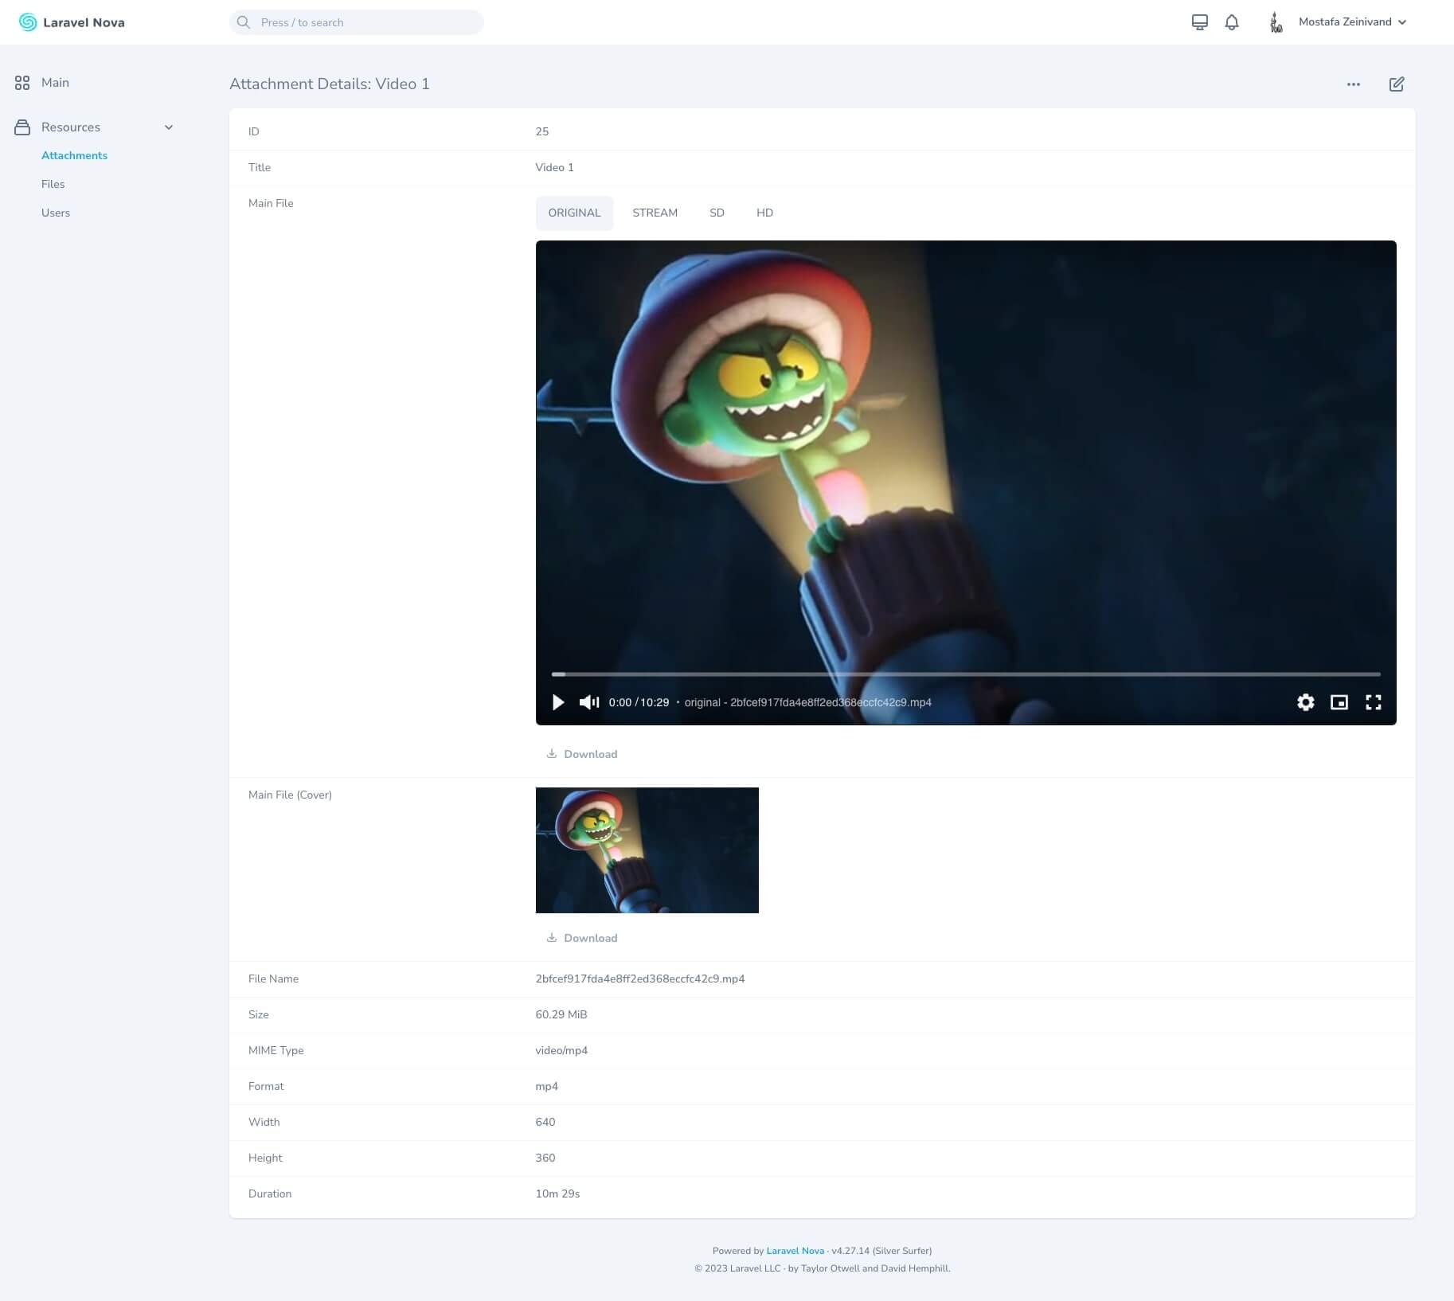The image size is (1454, 1301).
Task: Open video player settings gear
Action: [x=1305, y=702]
